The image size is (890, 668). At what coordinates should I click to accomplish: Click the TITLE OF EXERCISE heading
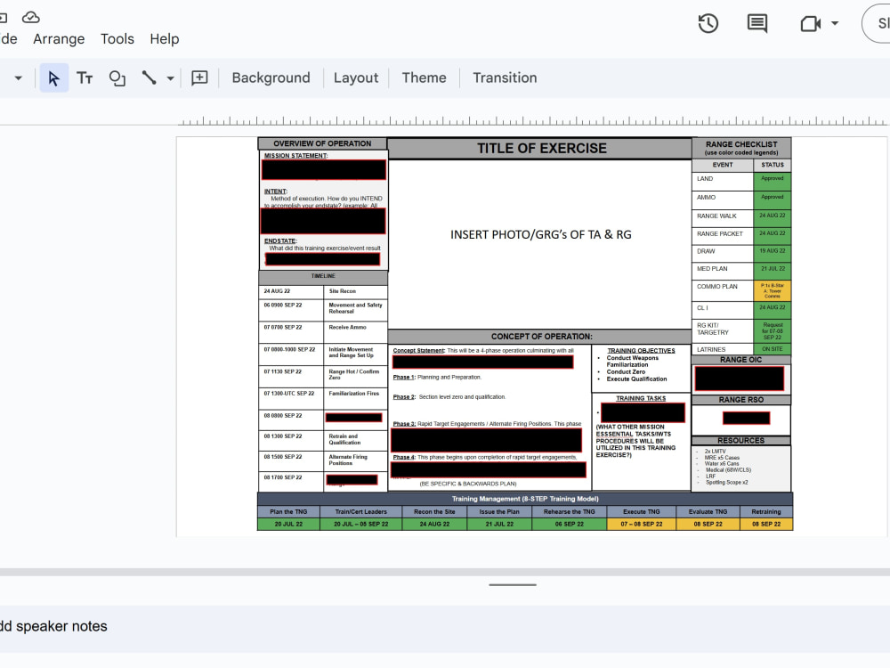click(x=541, y=148)
